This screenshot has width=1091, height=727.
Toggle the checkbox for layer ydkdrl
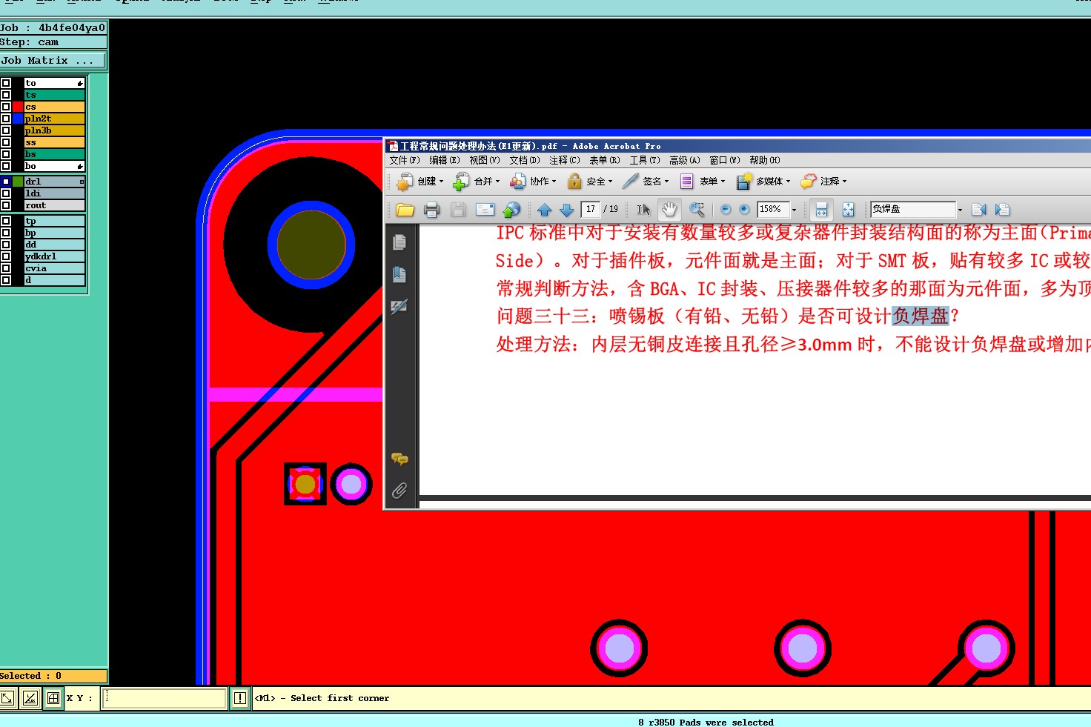(6, 256)
